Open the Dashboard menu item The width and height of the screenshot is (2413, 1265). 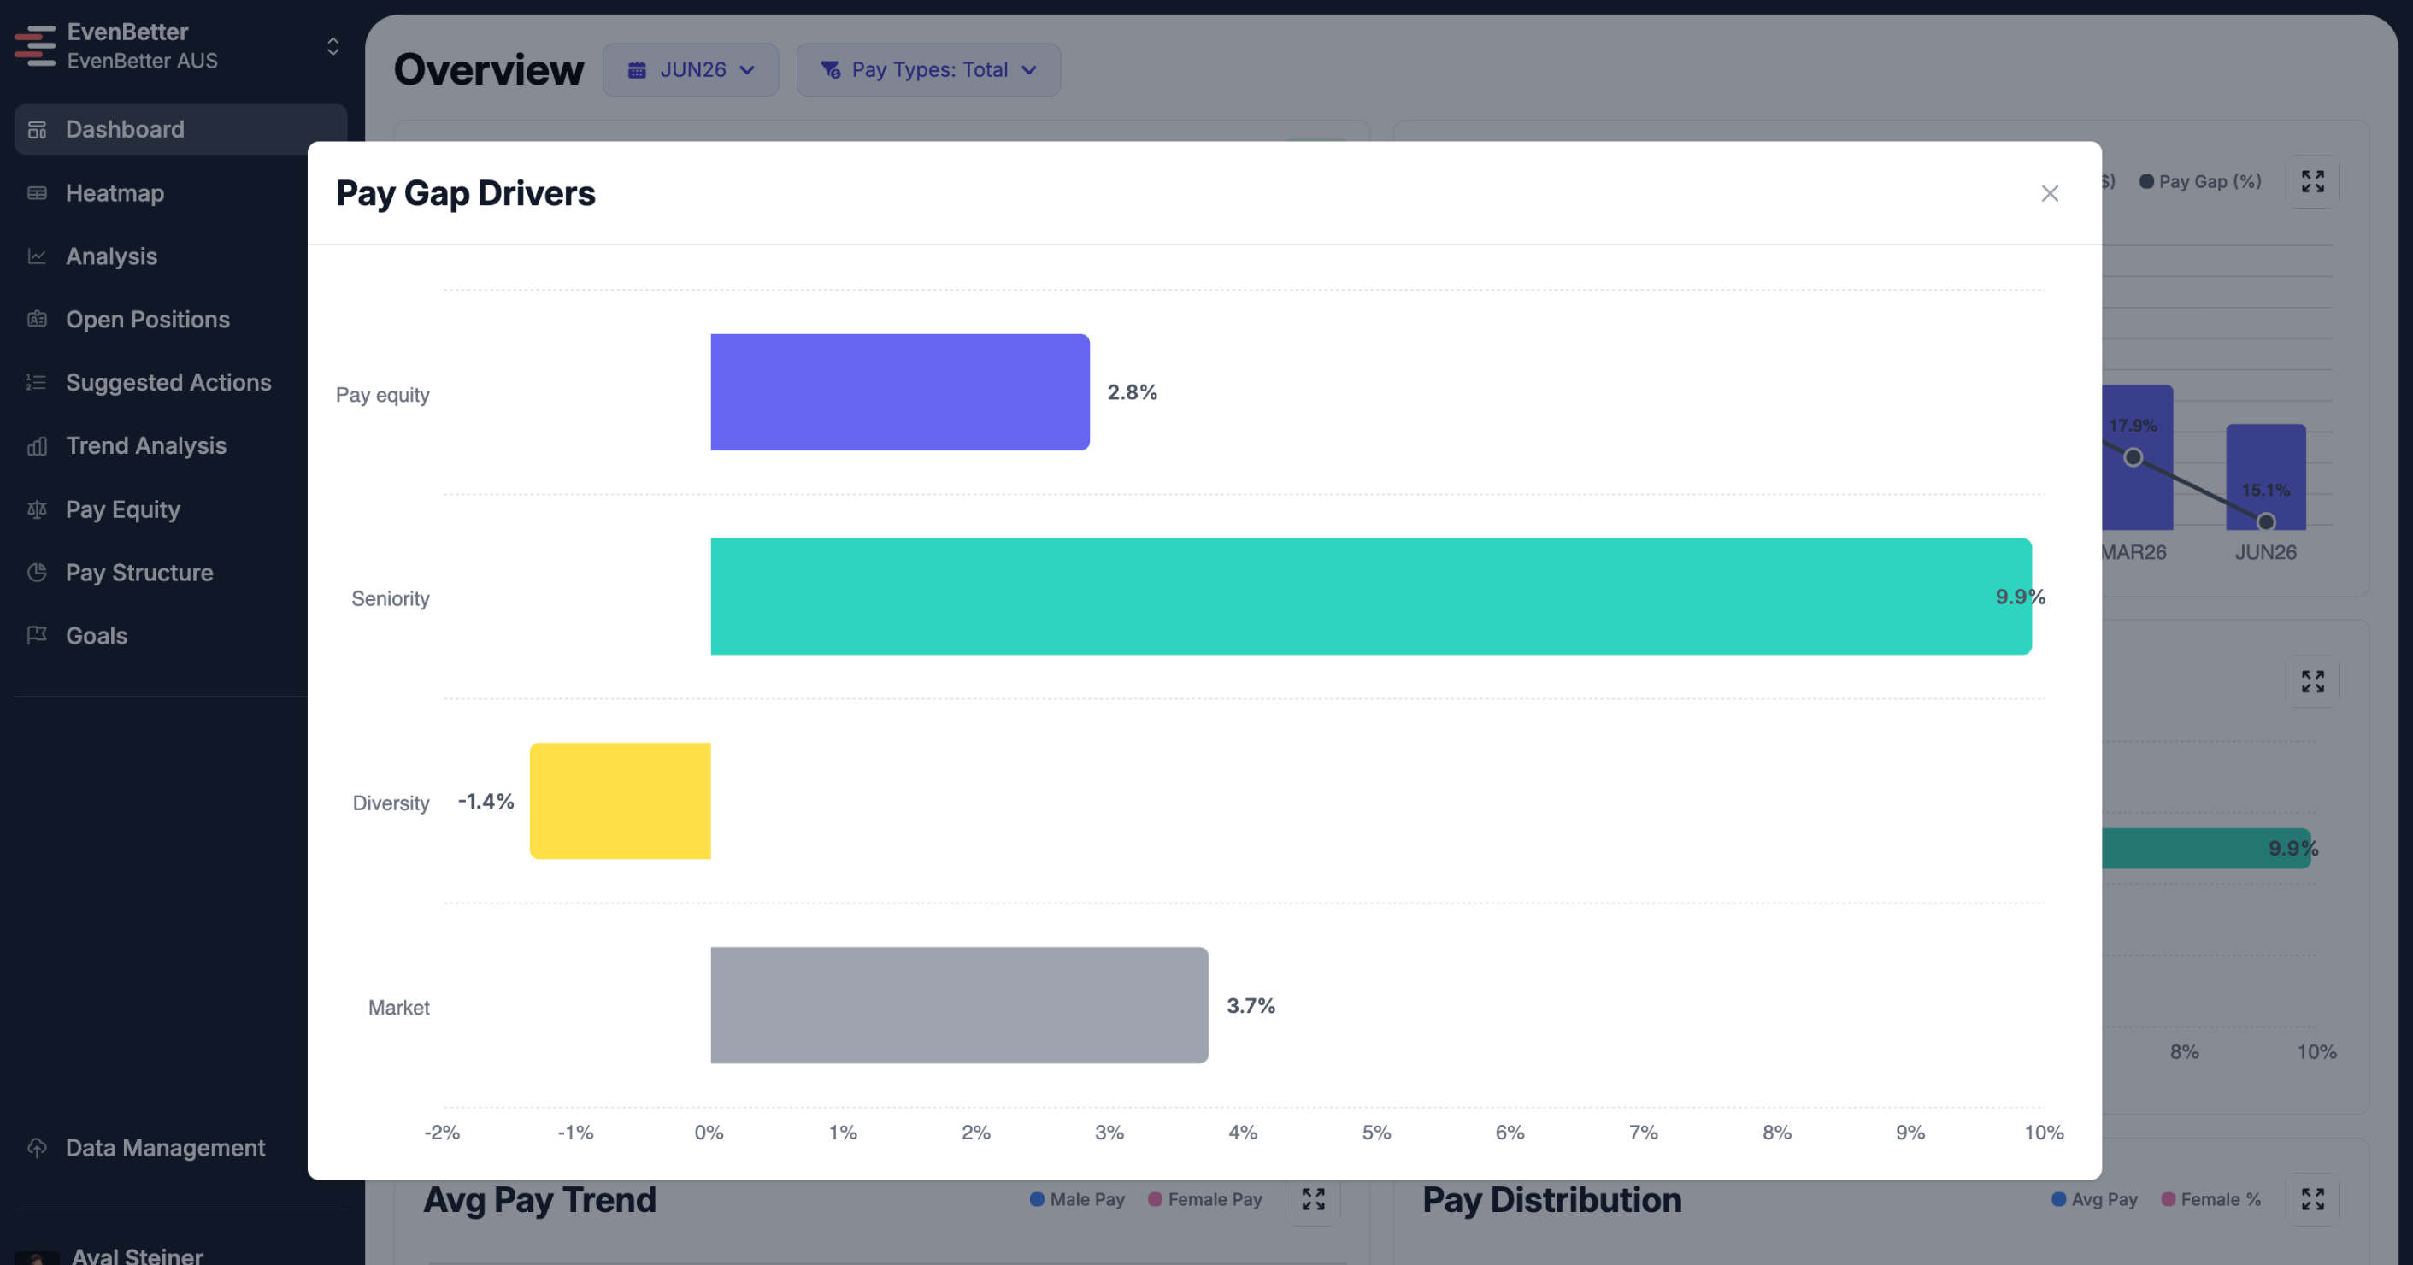[181, 129]
